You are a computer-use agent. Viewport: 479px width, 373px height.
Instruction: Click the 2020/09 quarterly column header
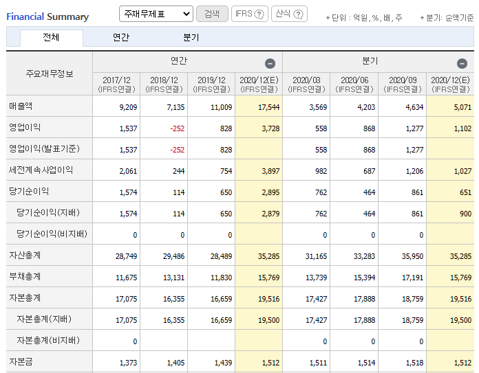coord(403,84)
